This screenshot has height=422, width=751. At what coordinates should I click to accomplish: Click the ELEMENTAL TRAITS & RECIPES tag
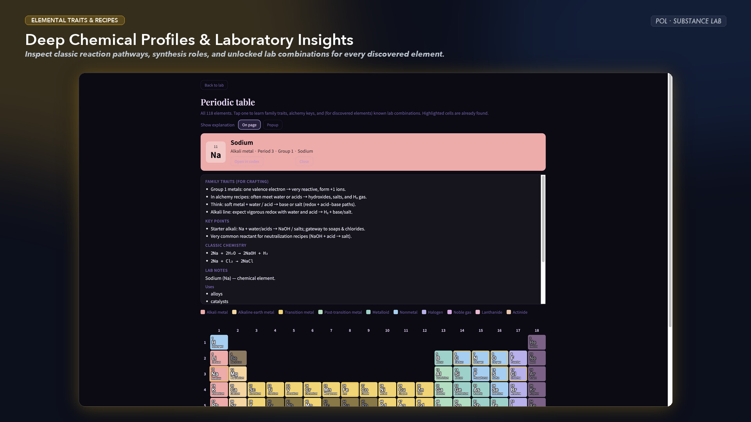click(x=75, y=20)
